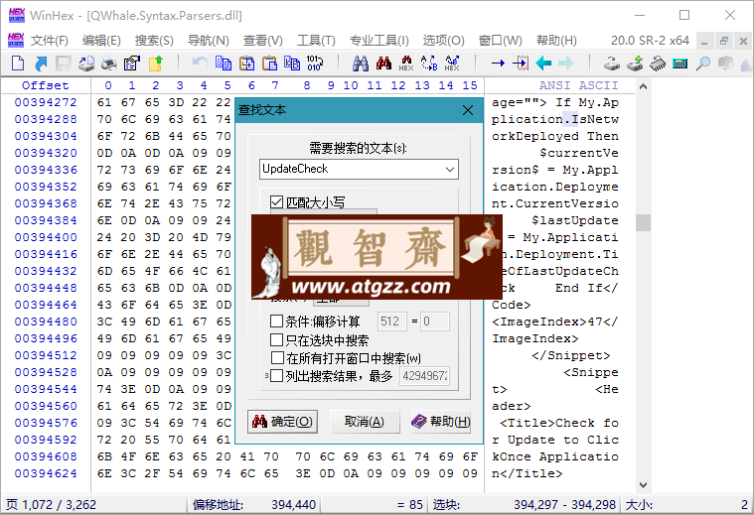The image size is (754, 515).
Task: Click status bar page 1,072 / 3,262
Action: click(x=51, y=504)
